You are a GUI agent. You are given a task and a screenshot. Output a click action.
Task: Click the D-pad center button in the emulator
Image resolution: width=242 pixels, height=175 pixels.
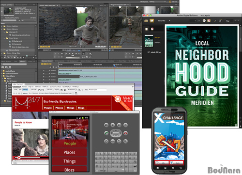click(116, 133)
